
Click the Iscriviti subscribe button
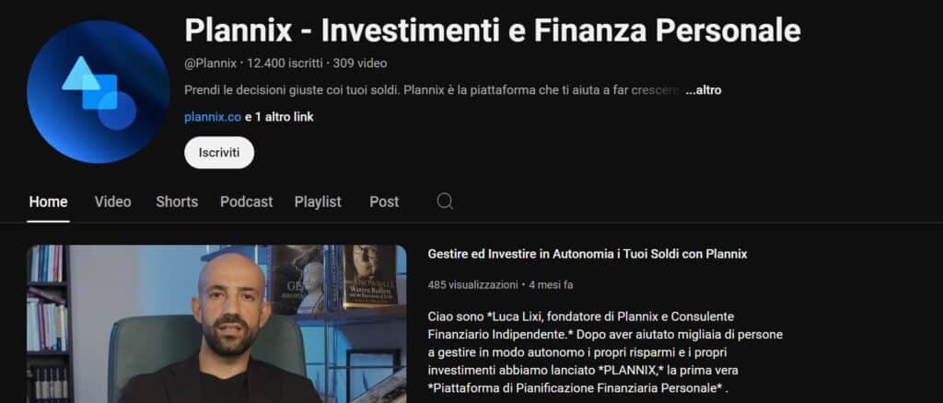[219, 153]
